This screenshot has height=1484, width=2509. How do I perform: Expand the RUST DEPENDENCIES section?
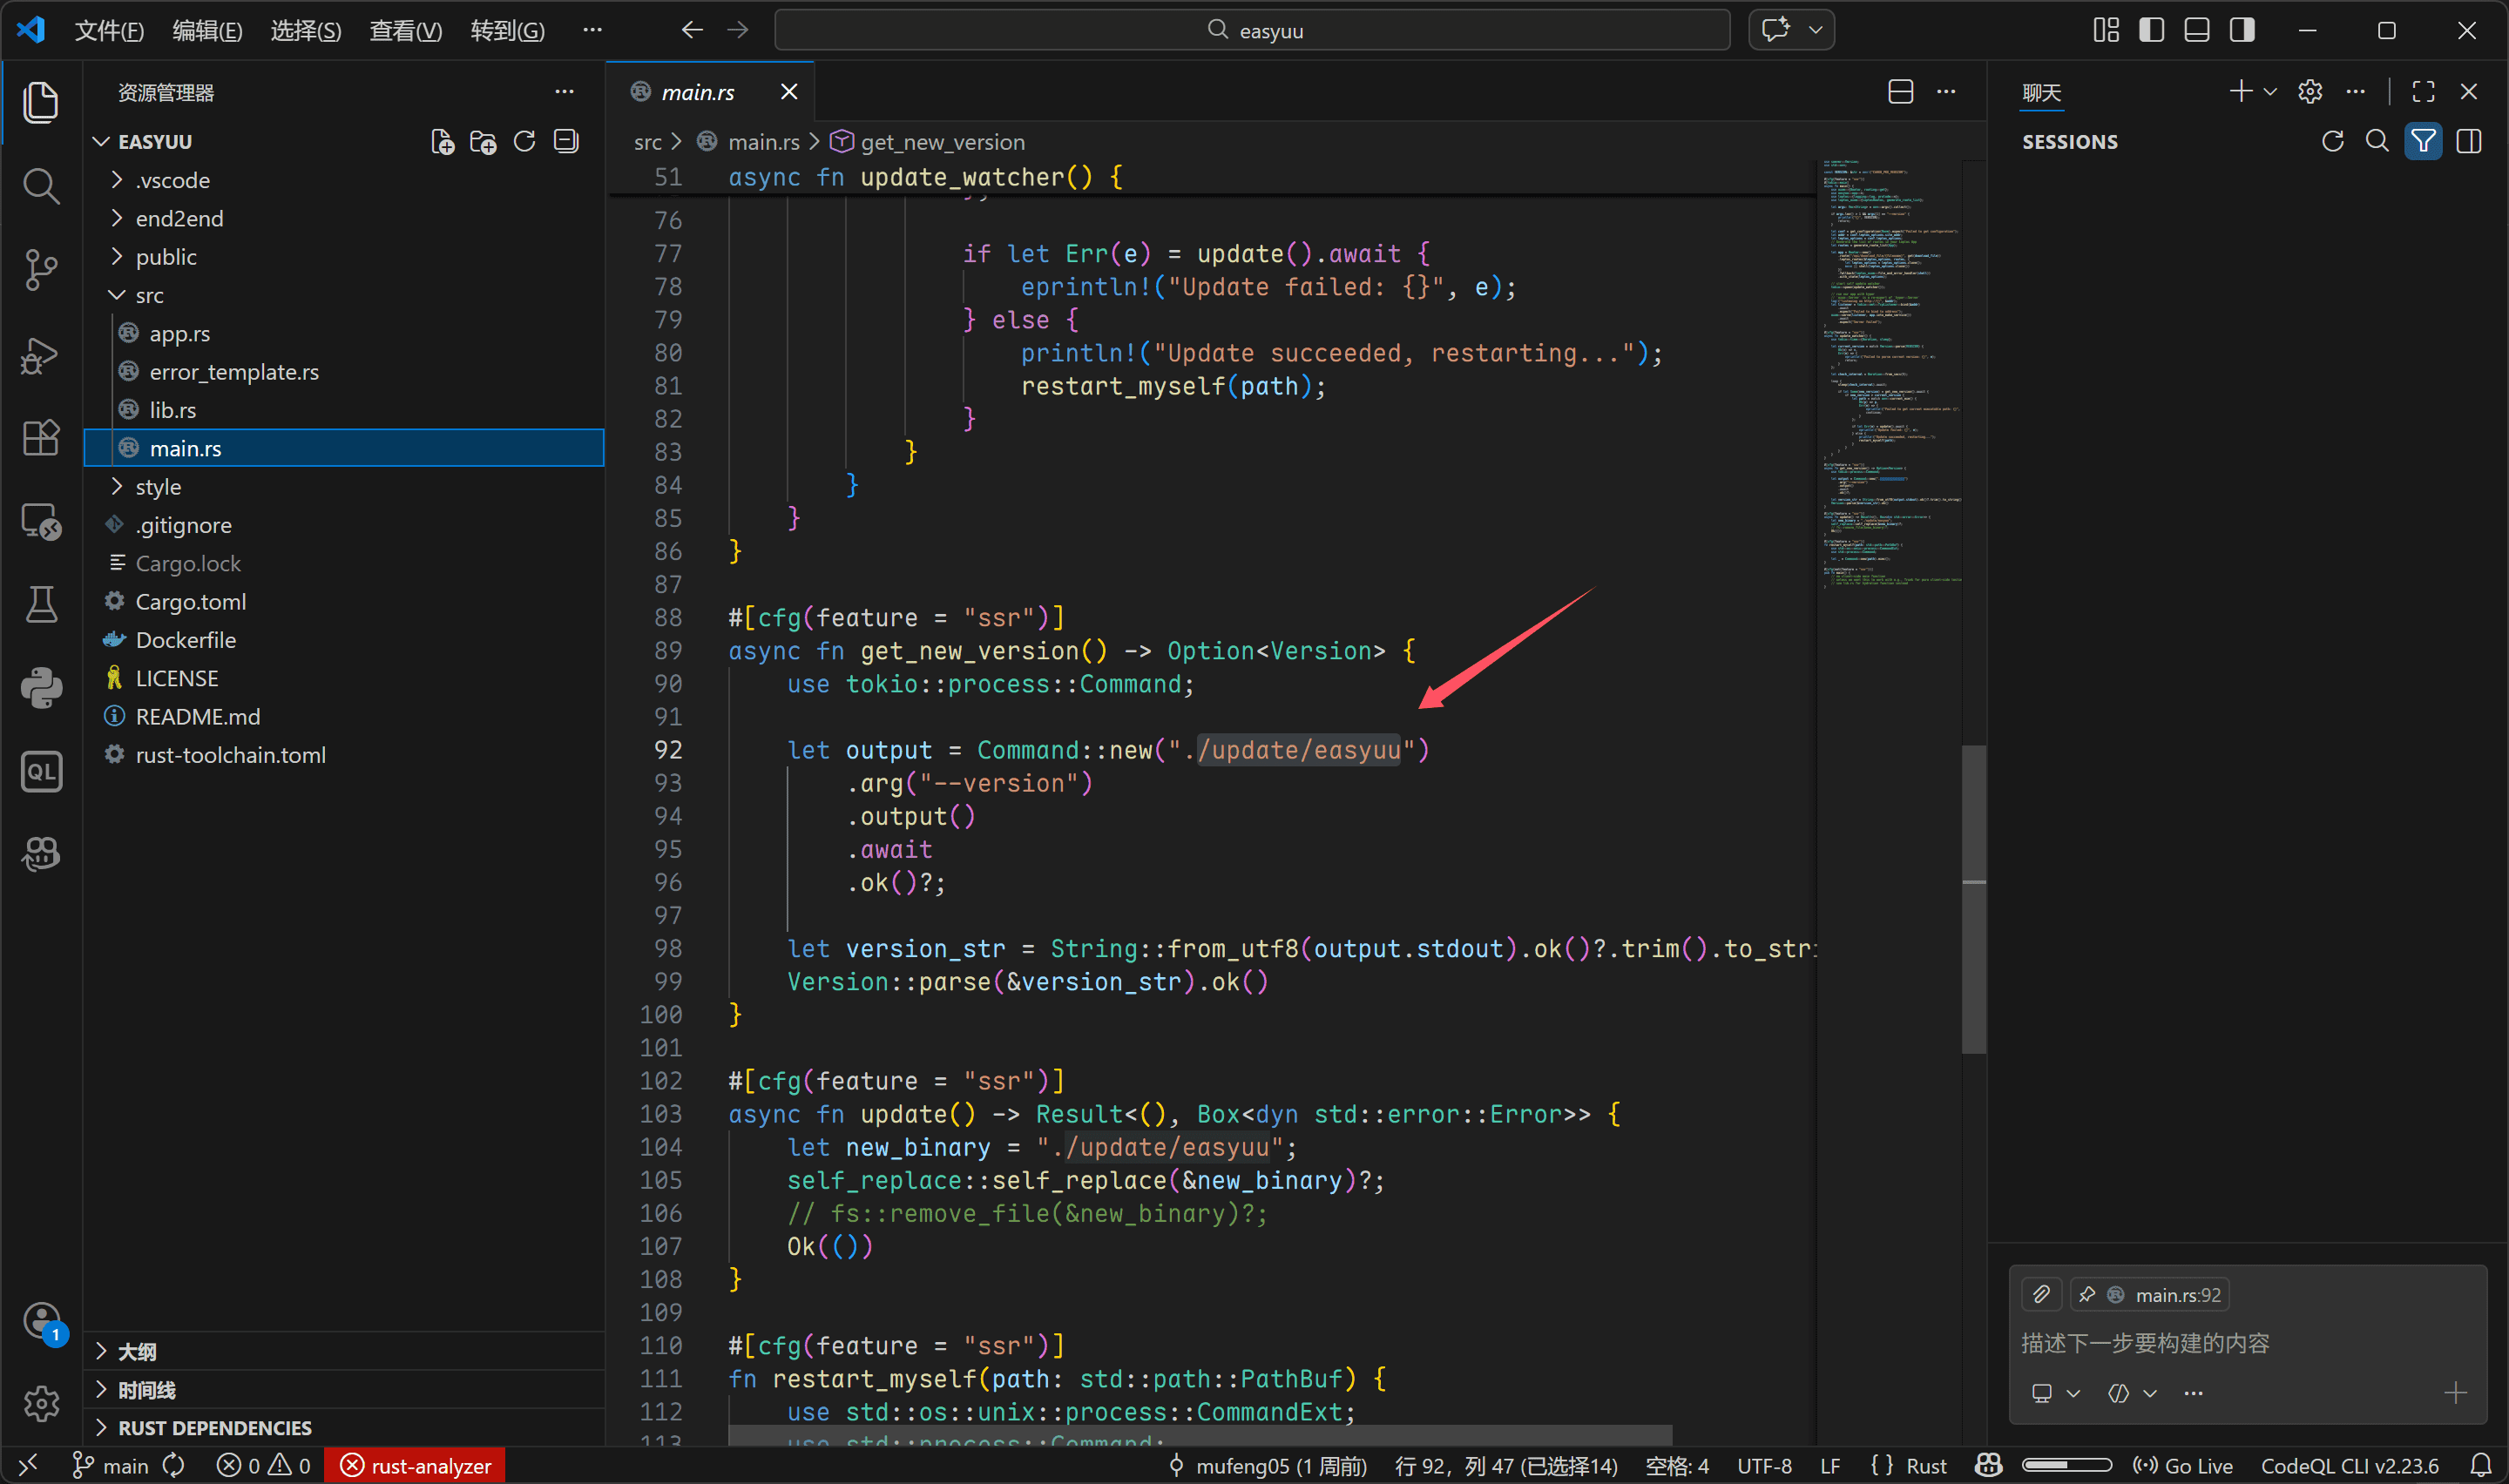click(214, 1427)
